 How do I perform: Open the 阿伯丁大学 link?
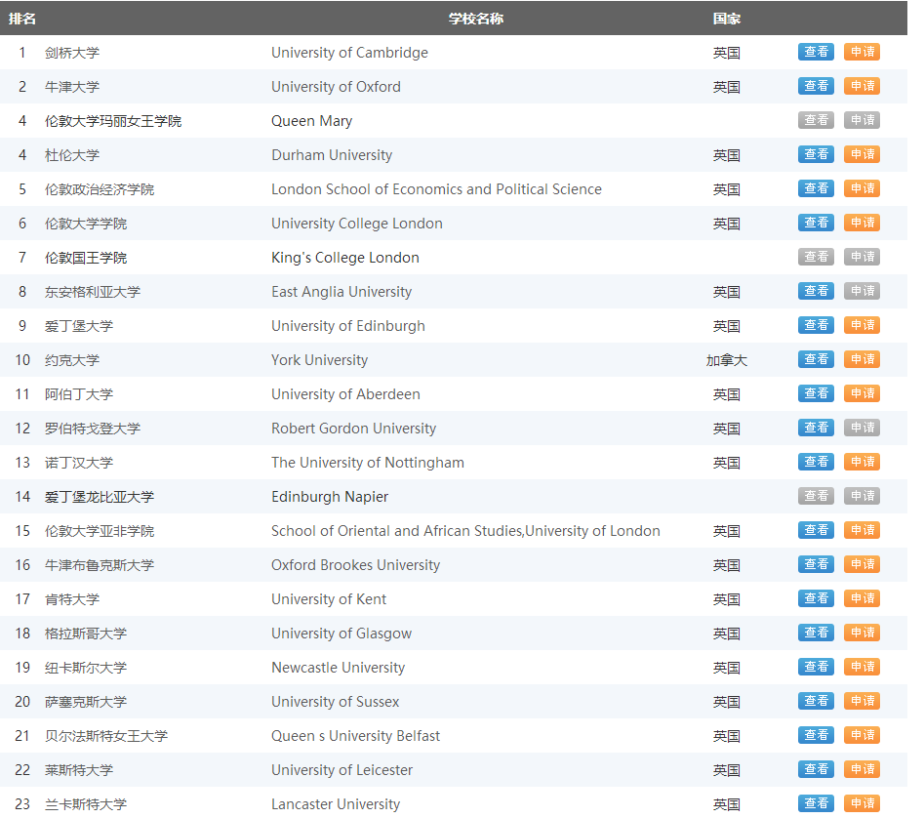79,395
